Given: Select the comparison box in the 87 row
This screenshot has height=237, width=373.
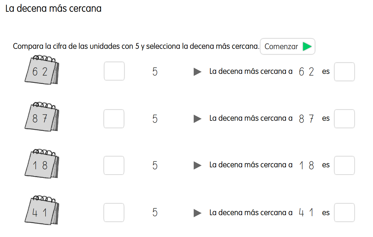Looking at the screenshot, I should coord(114,118).
